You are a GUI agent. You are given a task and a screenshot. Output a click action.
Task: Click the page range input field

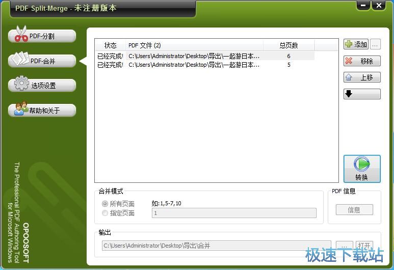tap(234, 213)
